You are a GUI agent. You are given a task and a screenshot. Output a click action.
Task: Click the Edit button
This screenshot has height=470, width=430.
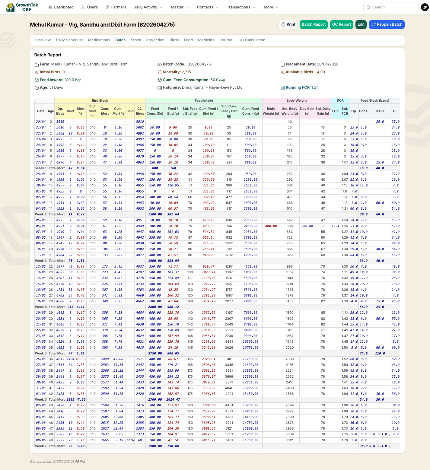tap(361, 24)
